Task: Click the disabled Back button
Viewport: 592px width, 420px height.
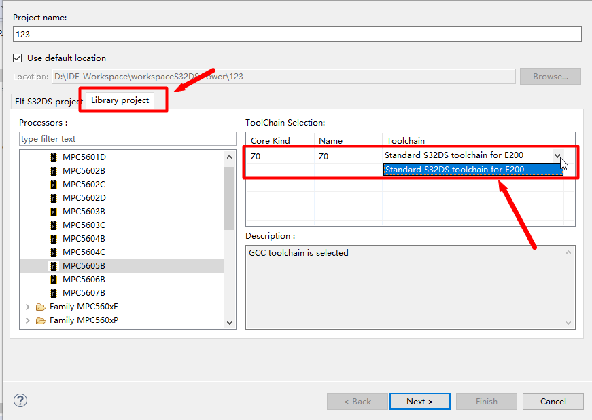Action: point(357,402)
